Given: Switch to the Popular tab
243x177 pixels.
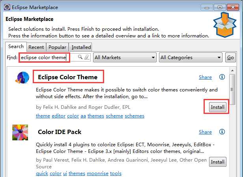Looking at the screenshot, I should pyautogui.click(x=57, y=47).
